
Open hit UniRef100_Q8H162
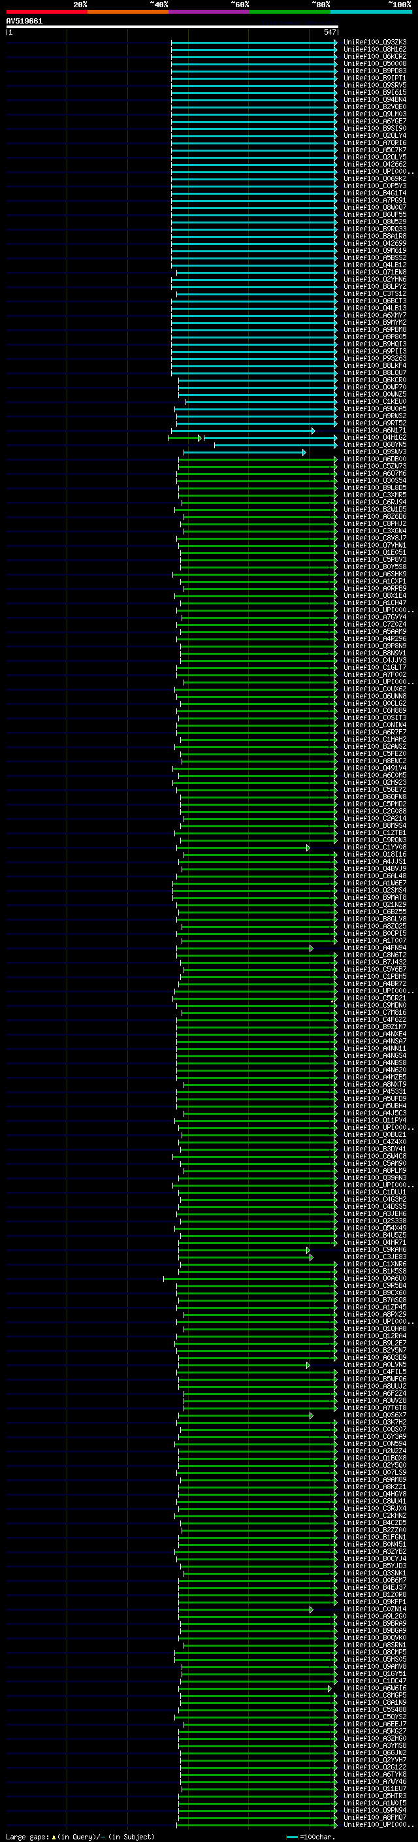coord(374,50)
